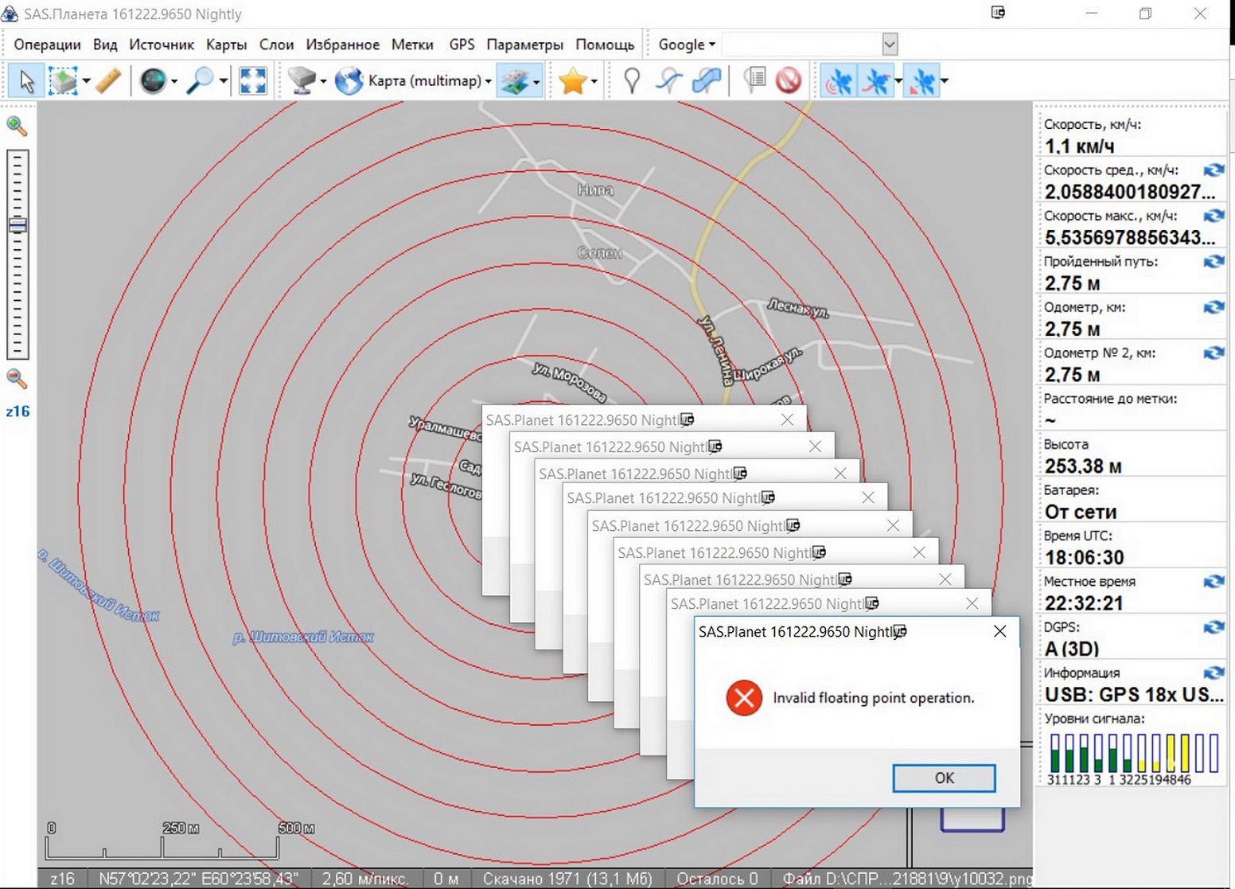Click the add placemark pin icon

click(632, 81)
